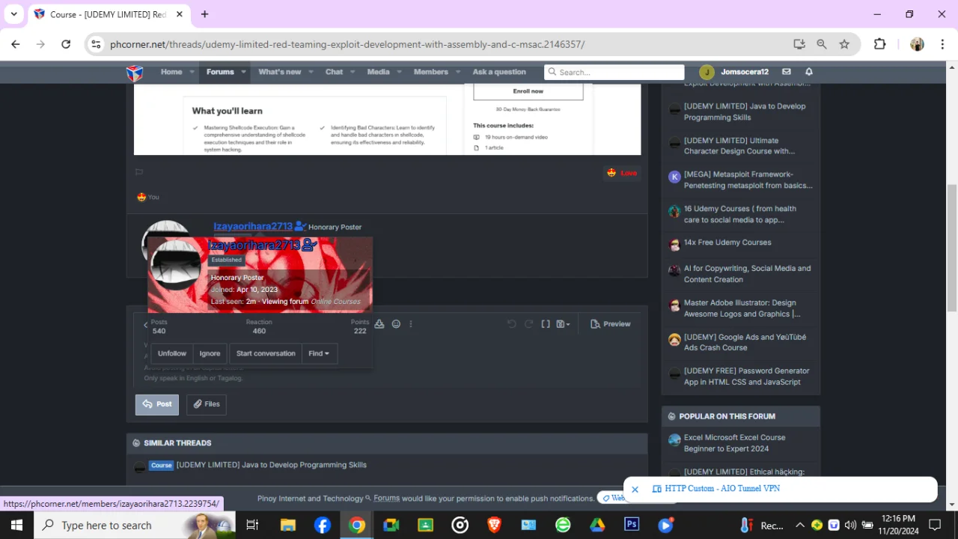Viewport: 958px width, 539px height.
Task: Click Start conversation button
Action: point(266,353)
